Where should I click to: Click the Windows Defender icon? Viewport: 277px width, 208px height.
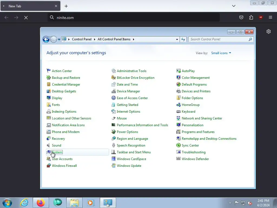179,159
